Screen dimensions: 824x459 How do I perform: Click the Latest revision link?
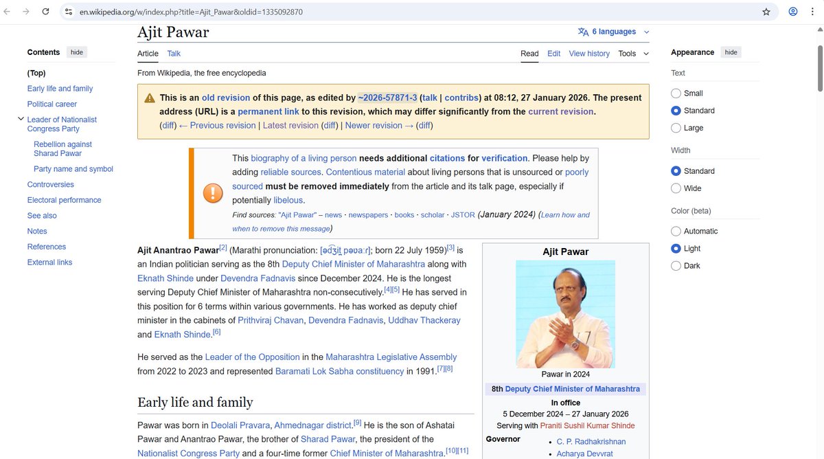pyautogui.click(x=290, y=126)
